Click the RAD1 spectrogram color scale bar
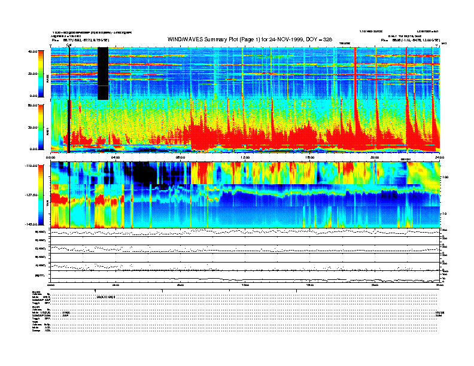 click(41, 127)
